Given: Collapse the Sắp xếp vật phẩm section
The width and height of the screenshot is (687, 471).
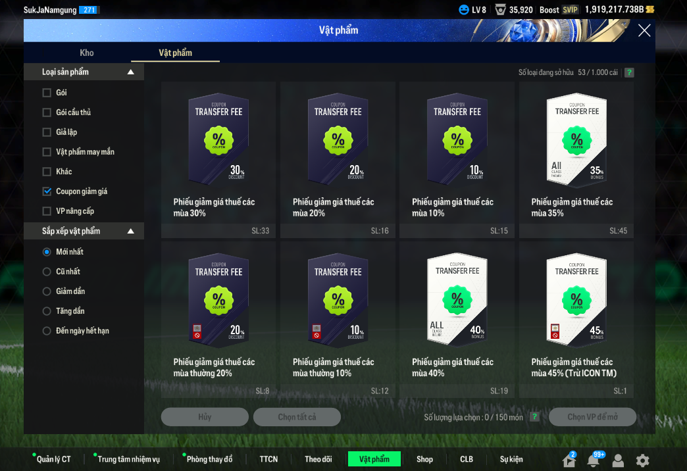Looking at the screenshot, I should tap(131, 231).
